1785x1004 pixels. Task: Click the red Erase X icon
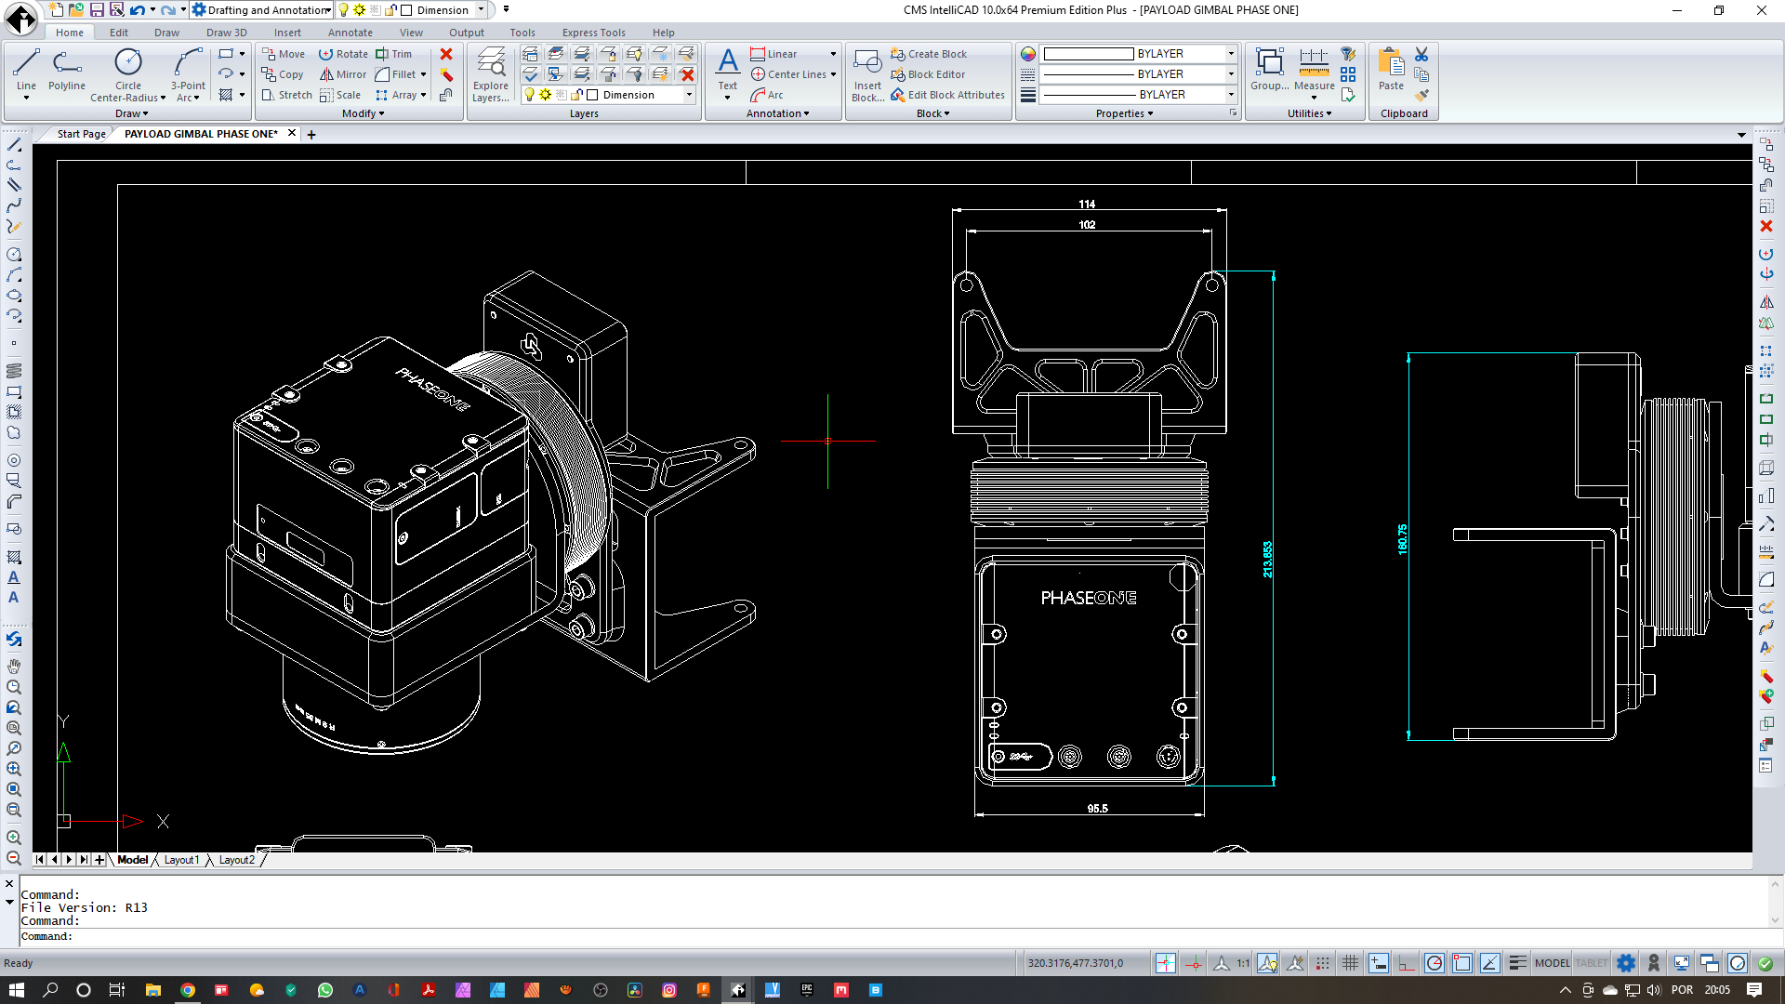[446, 54]
